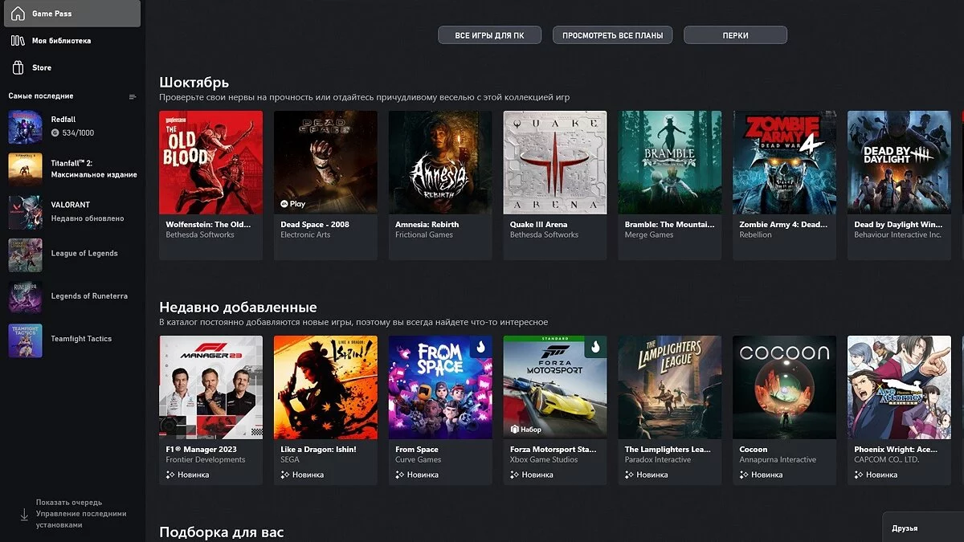Open the Redfall icon in recent list
The image size is (964, 542).
(x=25, y=126)
